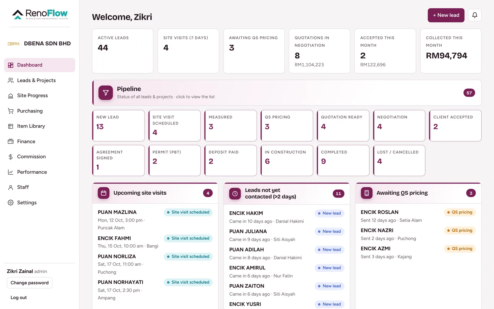
Task: Go to Site Progress in the sidebar
Action: [40, 96]
